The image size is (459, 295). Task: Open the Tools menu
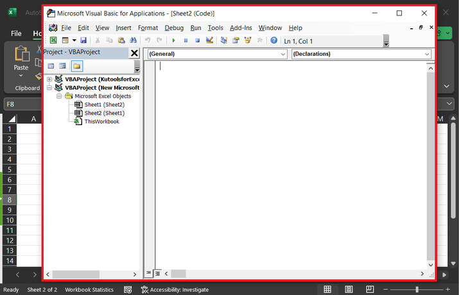click(216, 28)
